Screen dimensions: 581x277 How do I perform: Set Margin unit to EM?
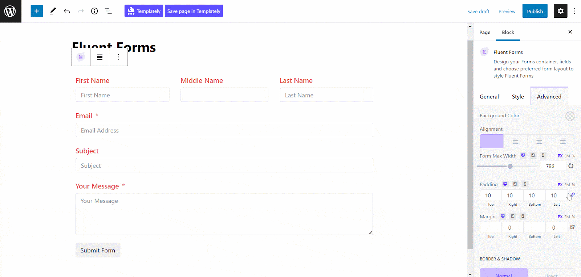pos(567,217)
